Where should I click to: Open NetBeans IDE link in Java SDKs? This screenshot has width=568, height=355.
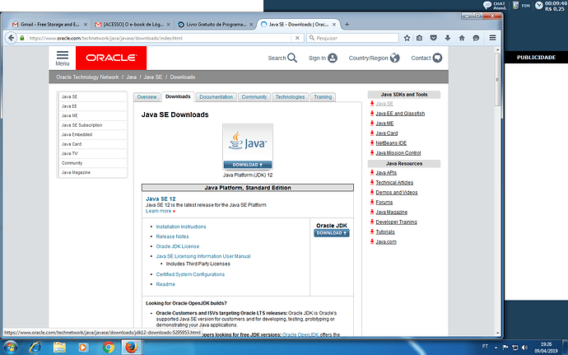click(x=391, y=143)
